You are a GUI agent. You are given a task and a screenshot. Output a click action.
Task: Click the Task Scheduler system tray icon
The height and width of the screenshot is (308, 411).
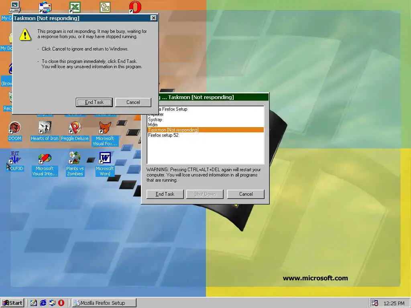point(375,303)
